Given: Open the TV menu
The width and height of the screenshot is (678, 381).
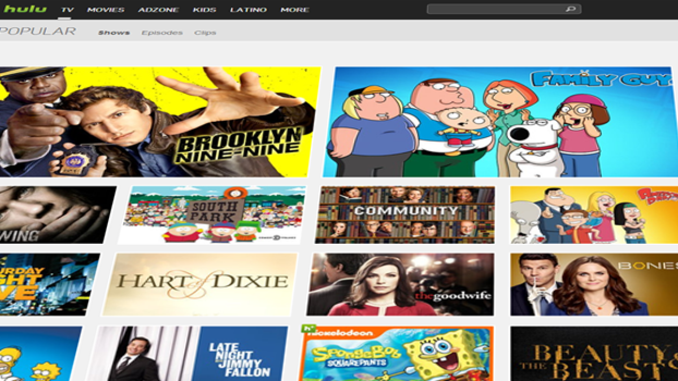Looking at the screenshot, I should (x=68, y=10).
